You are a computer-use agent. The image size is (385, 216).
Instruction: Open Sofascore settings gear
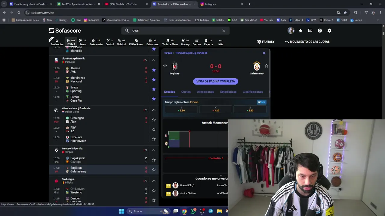point(329,31)
